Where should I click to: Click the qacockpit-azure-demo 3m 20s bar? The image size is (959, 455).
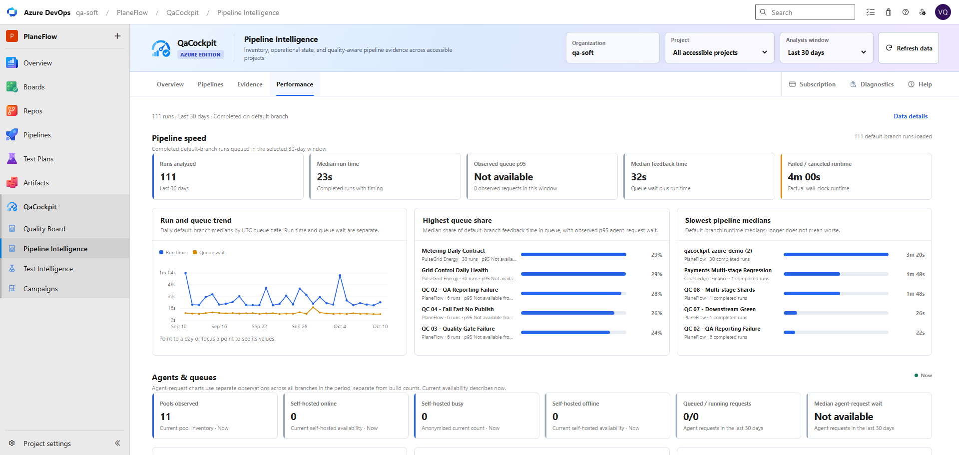pyautogui.click(x=836, y=255)
